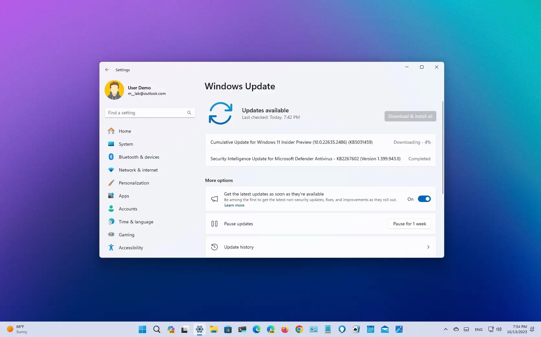Click the Settings window vertical scrollbar

click(x=443, y=147)
